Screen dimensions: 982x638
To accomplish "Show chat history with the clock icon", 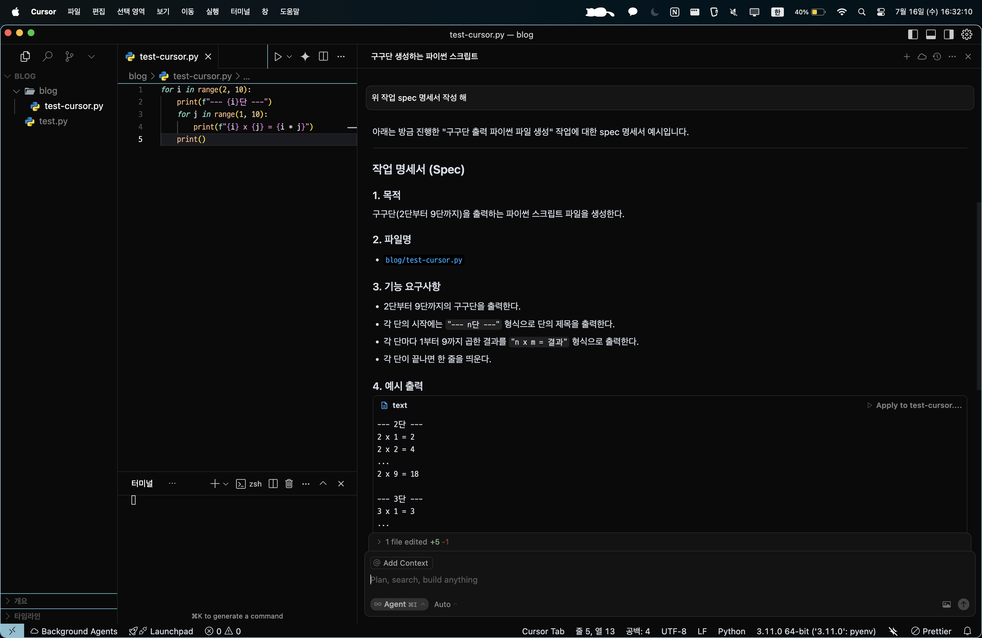I will 937,57.
